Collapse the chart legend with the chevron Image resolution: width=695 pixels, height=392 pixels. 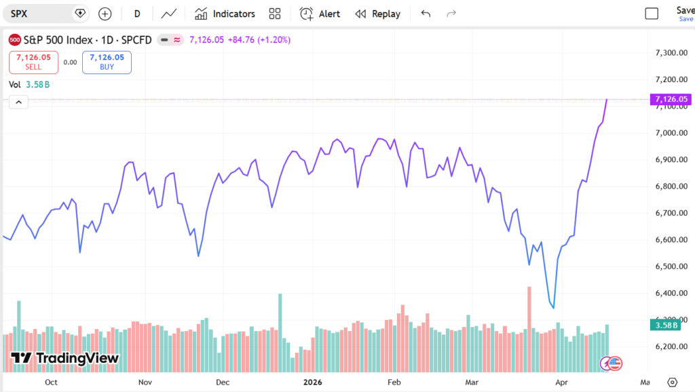tap(18, 102)
